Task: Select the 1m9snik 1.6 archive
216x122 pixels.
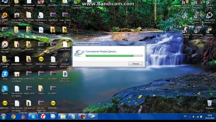Action: click(x=29, y=75)
